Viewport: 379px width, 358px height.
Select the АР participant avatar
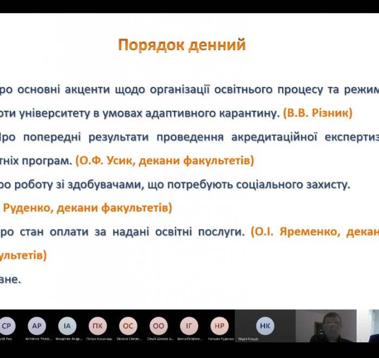click(37, 326)
